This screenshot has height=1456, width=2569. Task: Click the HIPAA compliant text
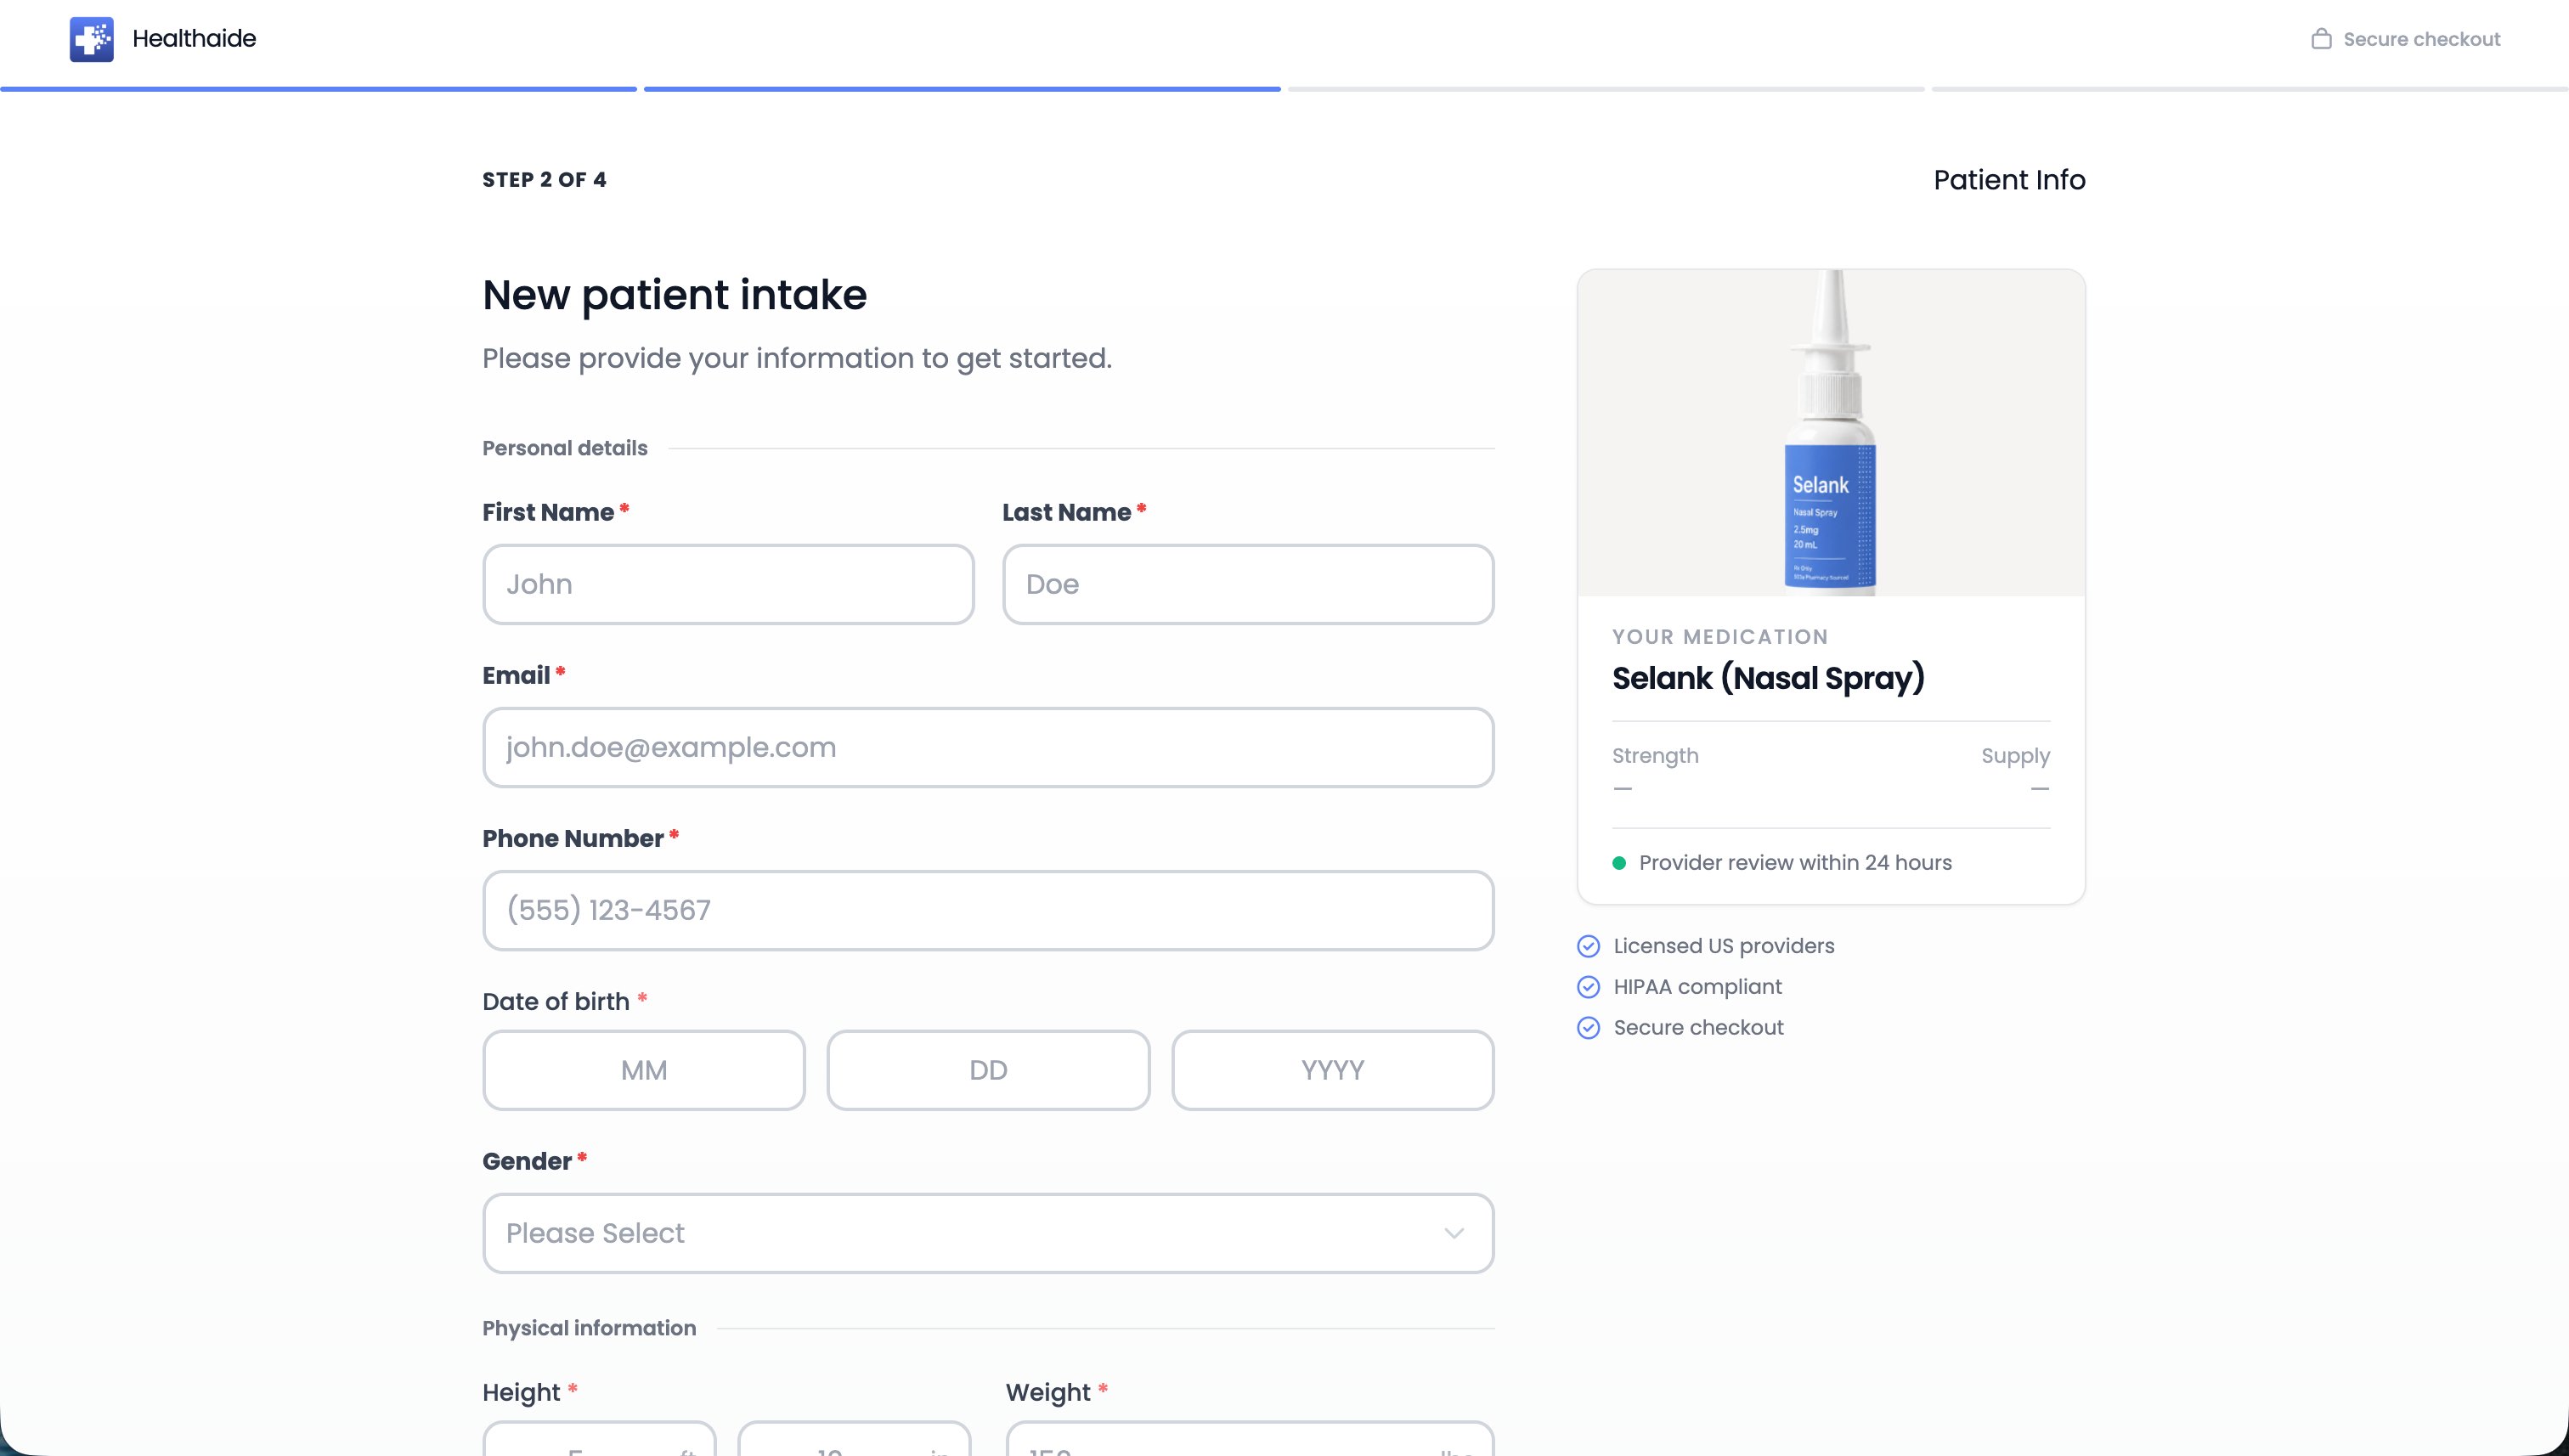point(1697,987)
